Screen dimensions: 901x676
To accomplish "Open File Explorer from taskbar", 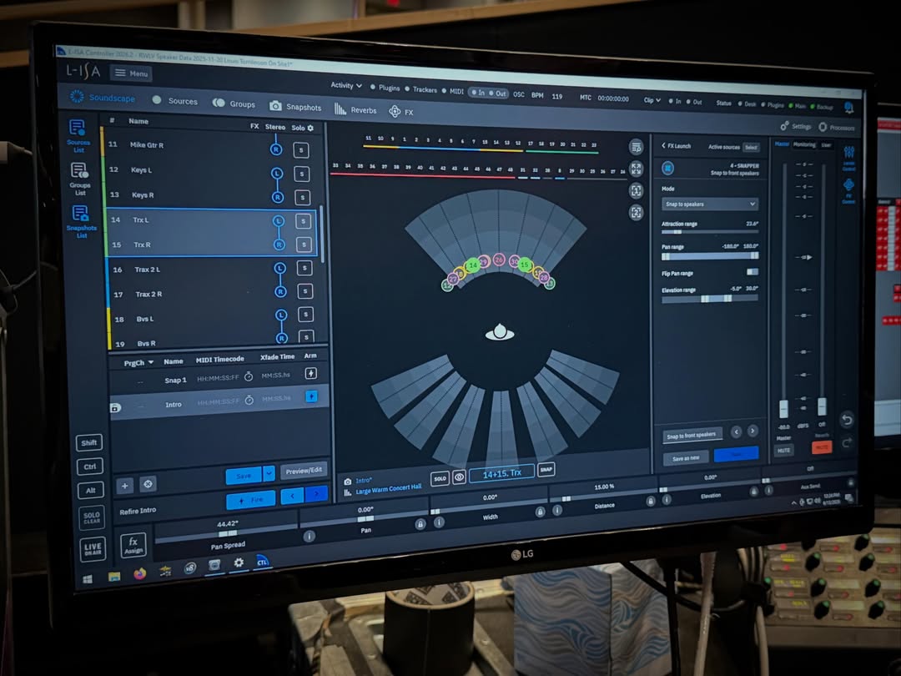I will point(114,576).
